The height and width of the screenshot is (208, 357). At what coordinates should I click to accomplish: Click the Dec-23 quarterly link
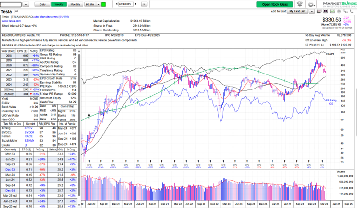[10, 169]
